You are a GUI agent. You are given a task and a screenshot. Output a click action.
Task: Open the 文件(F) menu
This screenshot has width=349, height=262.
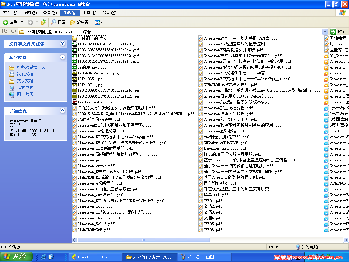click(x=10, y=13)
